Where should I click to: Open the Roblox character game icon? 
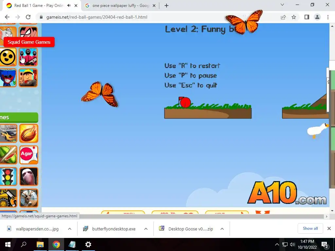coord(28,78)
